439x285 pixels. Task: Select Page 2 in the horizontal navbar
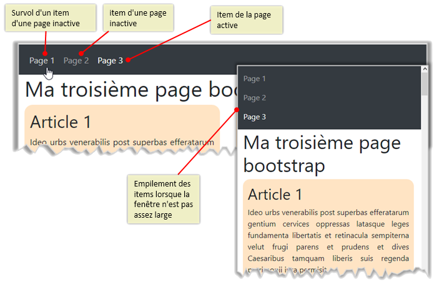pos(76,60)
